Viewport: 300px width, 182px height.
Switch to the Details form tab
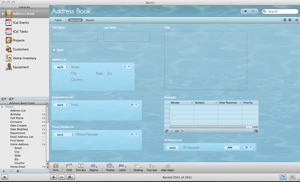point(90,20)
